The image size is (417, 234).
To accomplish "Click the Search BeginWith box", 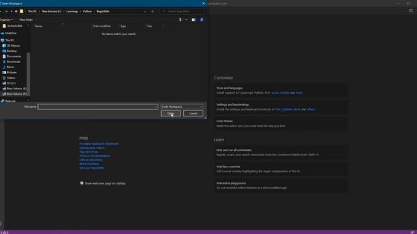I will coord(182,12).
